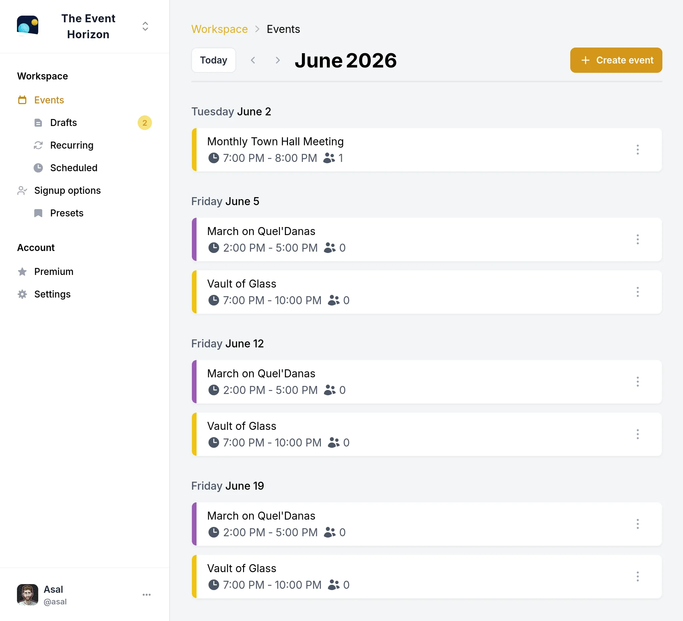The height and width of the screenshot is (621, 683).
Task: Click Asal's profile avatar
Action: [x=28, y=595]
